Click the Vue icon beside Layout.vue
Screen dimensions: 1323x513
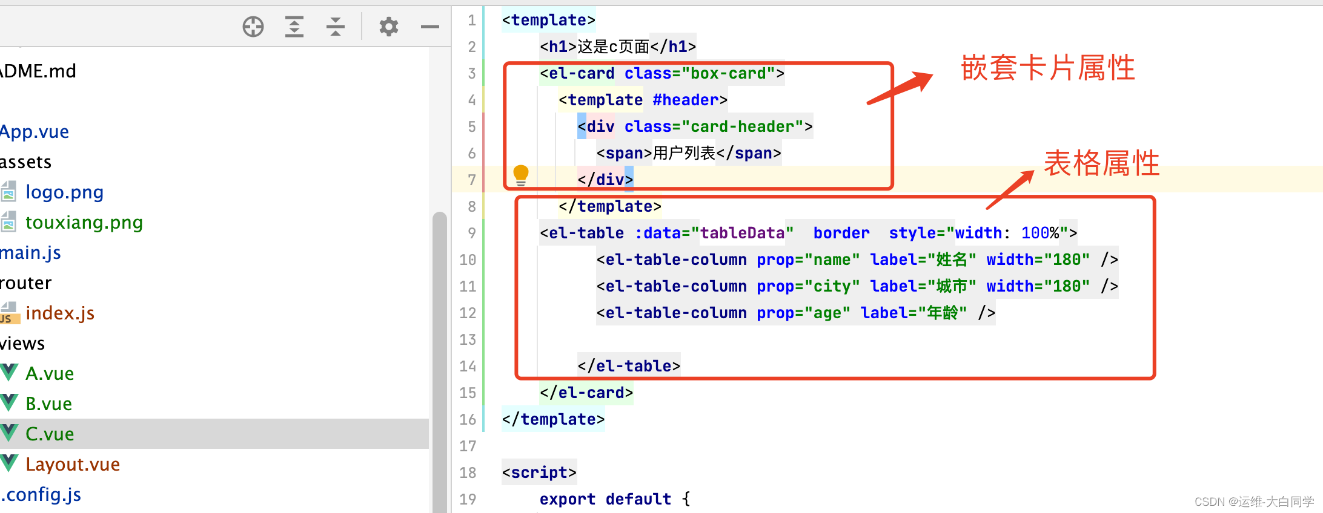9,463
